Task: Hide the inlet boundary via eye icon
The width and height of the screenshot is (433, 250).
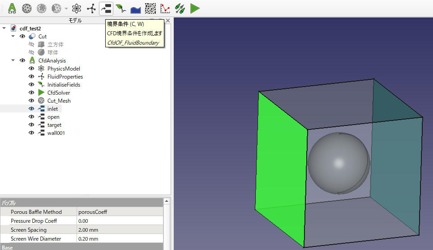Action: click(31, 109)
